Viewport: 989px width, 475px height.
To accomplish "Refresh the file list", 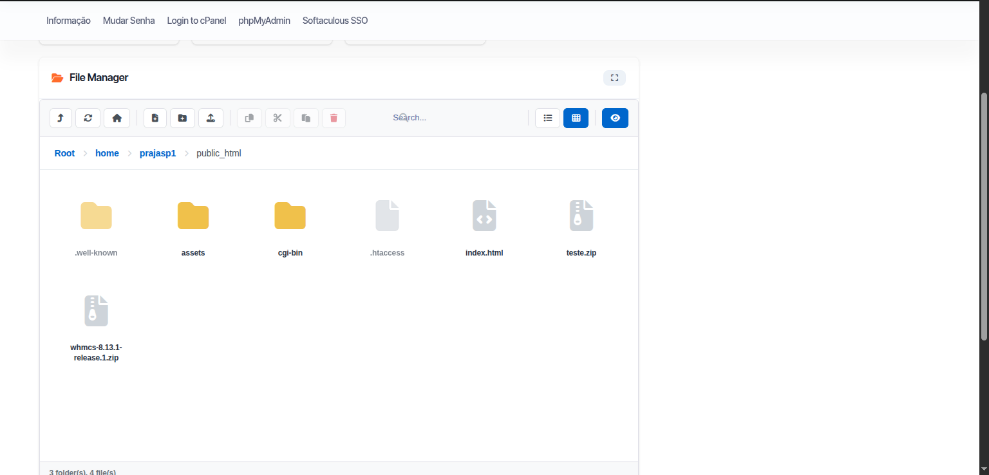I will tap(88, 118).
